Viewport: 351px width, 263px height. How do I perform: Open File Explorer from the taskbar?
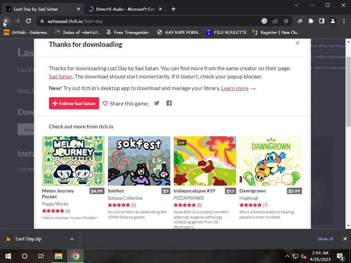(x=58, y=256)
